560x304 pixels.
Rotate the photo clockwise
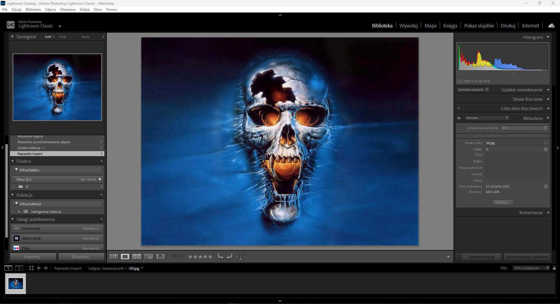(230, 257)
